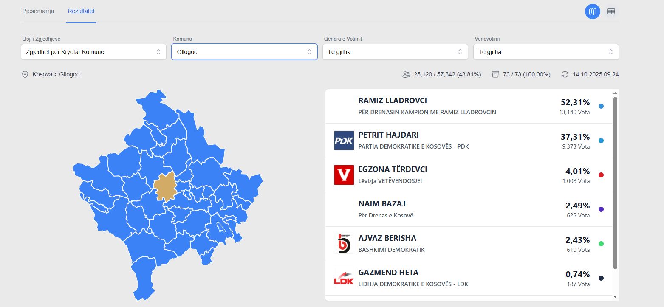This screenshot has height=307, width=664.
Task: Select the Rezultatet tab
Action: point(81,11)
